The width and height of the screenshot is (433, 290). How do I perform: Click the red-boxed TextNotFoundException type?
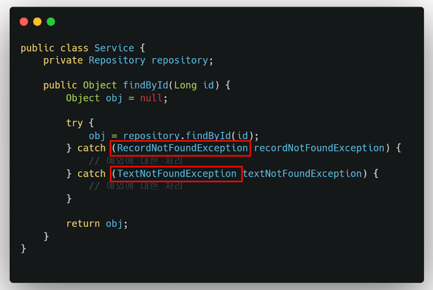tap(176, 174)
